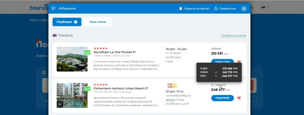Open language dropdown with Russian flag
Viewport: 304px width, 115px height.
[x=265, y=7]
